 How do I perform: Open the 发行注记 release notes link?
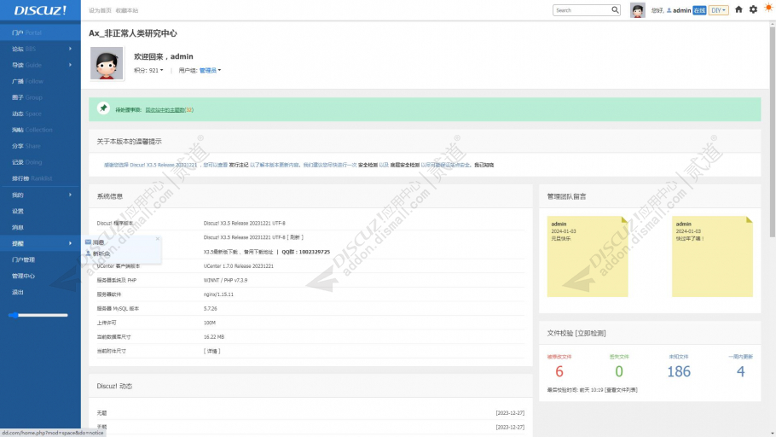pyautogui.click(x=239, y=165)
